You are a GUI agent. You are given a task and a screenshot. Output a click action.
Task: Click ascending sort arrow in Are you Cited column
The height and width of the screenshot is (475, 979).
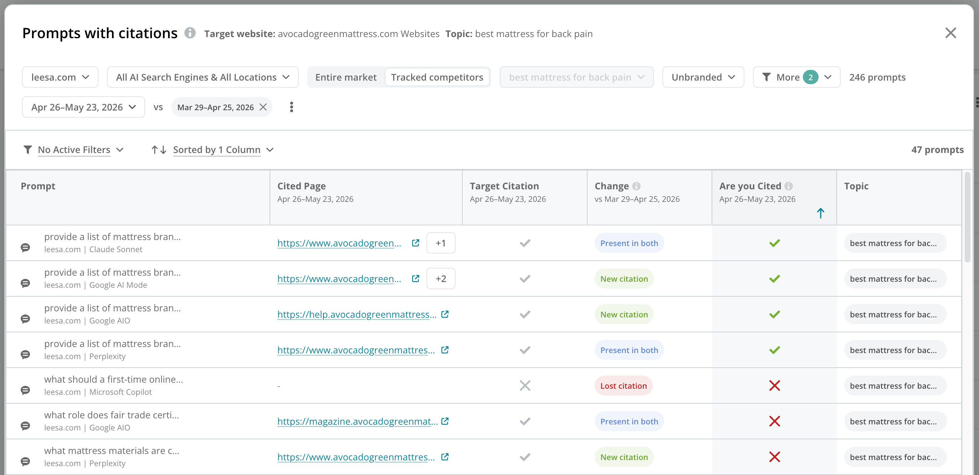[820, 213]
